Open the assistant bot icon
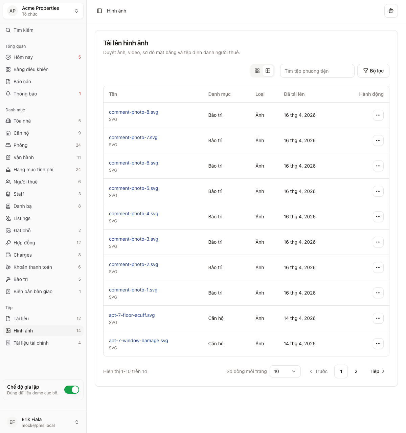 click(391, 11)
